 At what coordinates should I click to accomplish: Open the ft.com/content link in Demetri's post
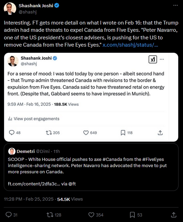34,184
